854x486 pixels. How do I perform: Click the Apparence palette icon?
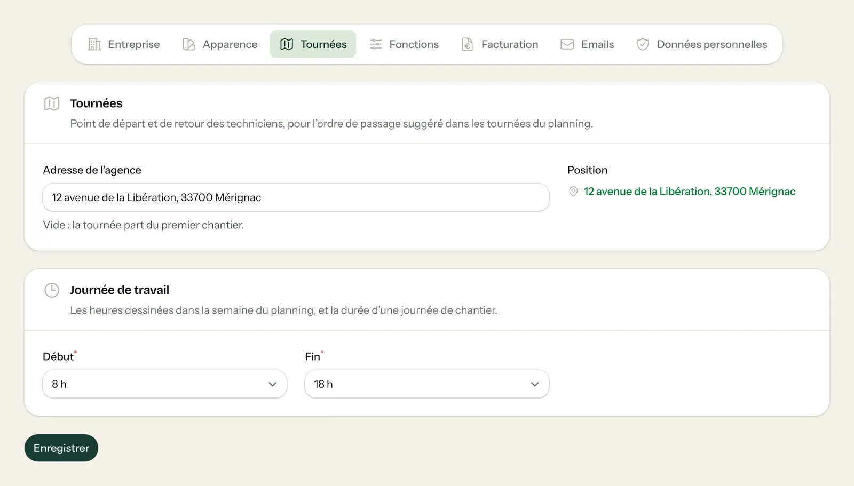point(189,44)
